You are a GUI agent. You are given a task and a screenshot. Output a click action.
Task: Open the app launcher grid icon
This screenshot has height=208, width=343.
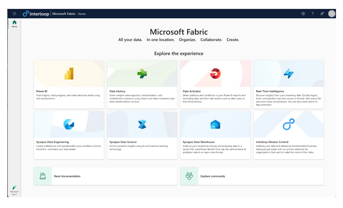(x=14, y=14)
